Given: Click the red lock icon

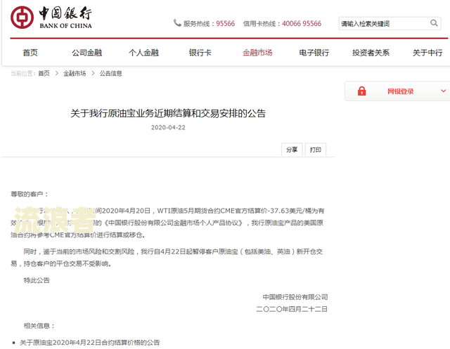Looking at the screenshot, I should 361,91.
